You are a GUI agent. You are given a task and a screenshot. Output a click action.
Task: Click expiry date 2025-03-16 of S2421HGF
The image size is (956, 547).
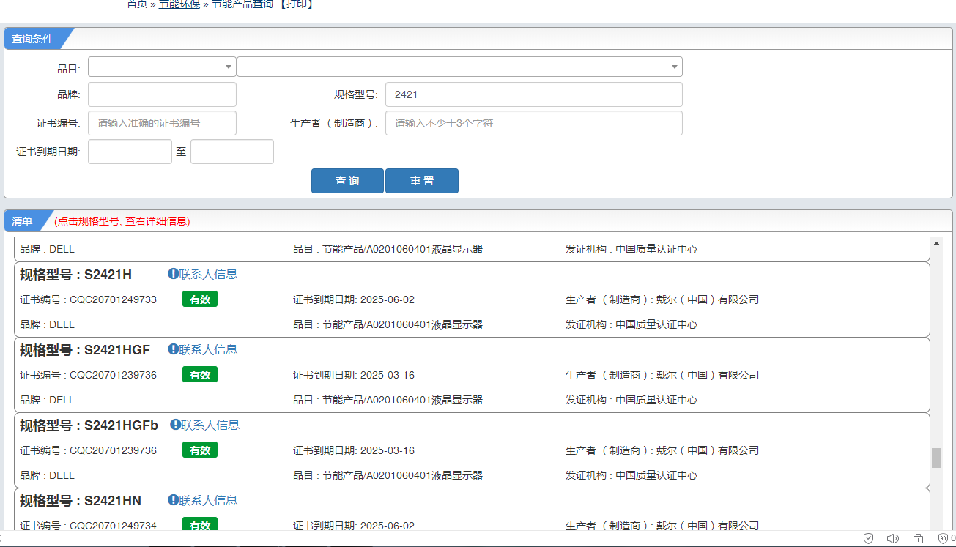click(388, 375)
